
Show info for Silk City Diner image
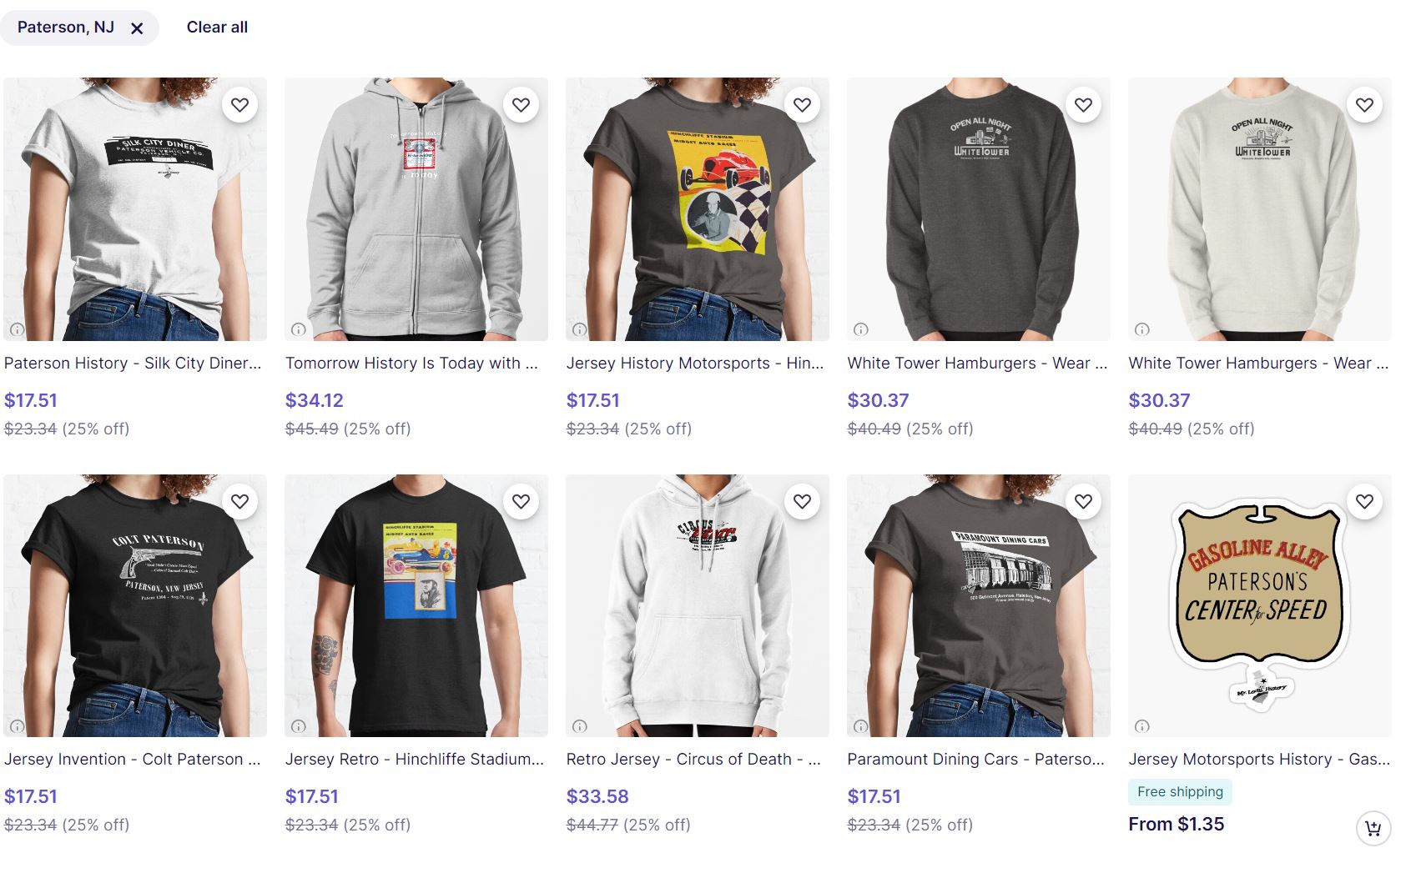17,329
